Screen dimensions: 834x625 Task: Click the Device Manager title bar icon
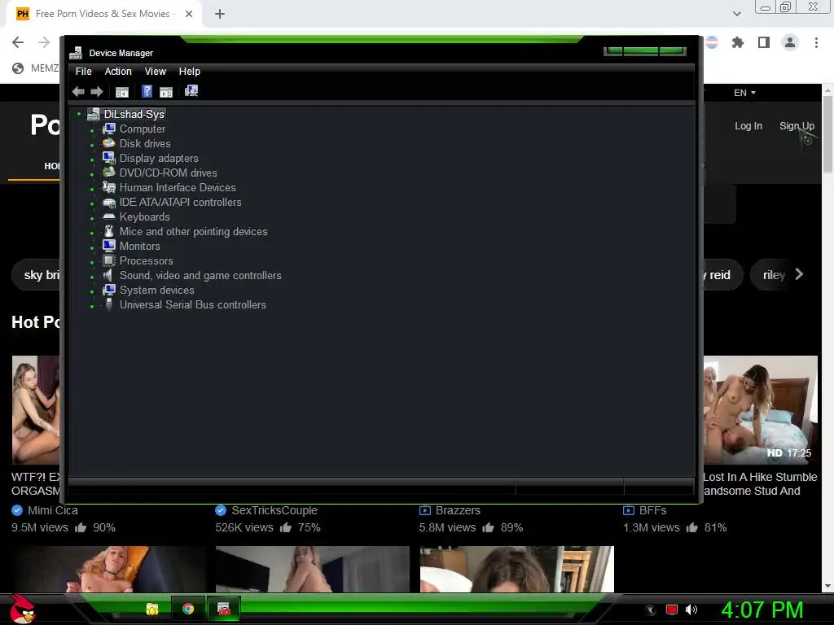point(76,53)
